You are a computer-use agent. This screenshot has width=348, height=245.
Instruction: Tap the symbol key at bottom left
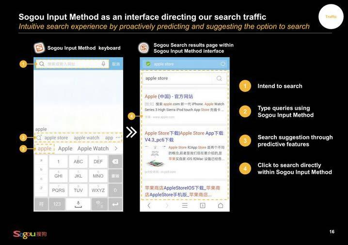point(41,204)
